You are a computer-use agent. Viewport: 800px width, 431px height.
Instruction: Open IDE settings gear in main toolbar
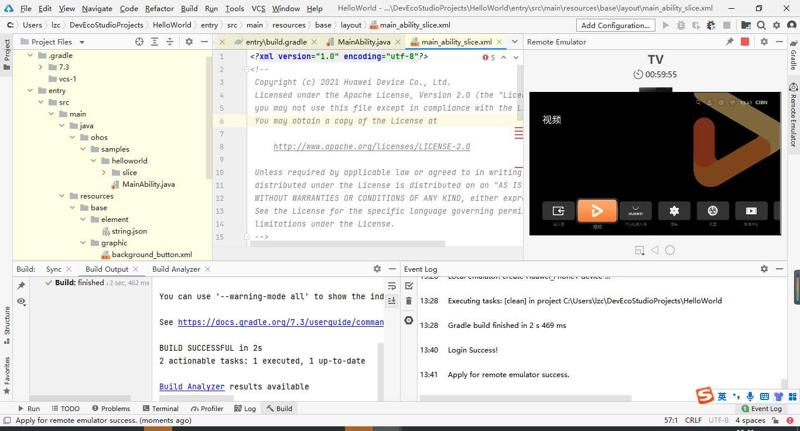[x=777, y=25]
